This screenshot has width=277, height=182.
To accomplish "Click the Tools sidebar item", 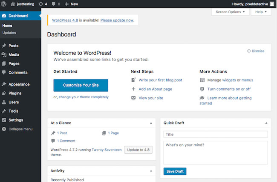I will [13, 111].
